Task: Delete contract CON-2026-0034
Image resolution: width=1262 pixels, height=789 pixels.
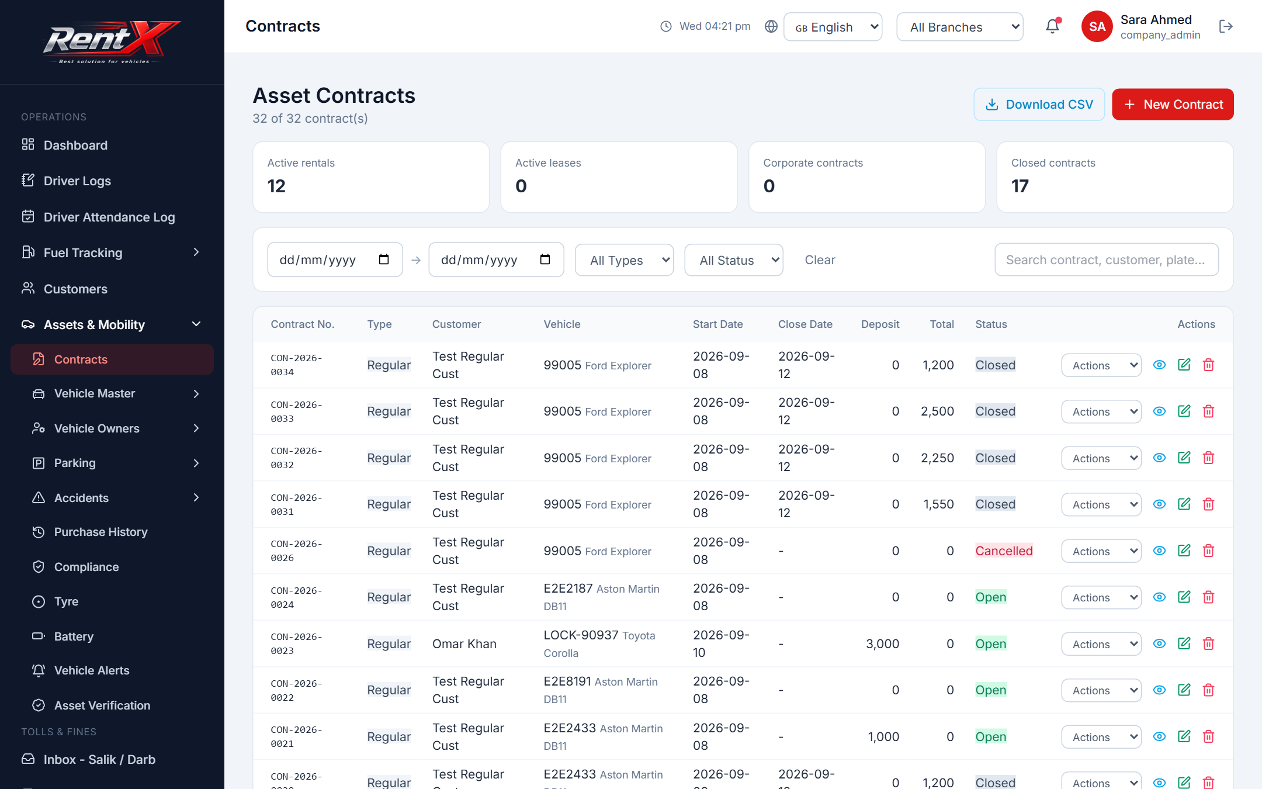Action: tap(1208, 365)
